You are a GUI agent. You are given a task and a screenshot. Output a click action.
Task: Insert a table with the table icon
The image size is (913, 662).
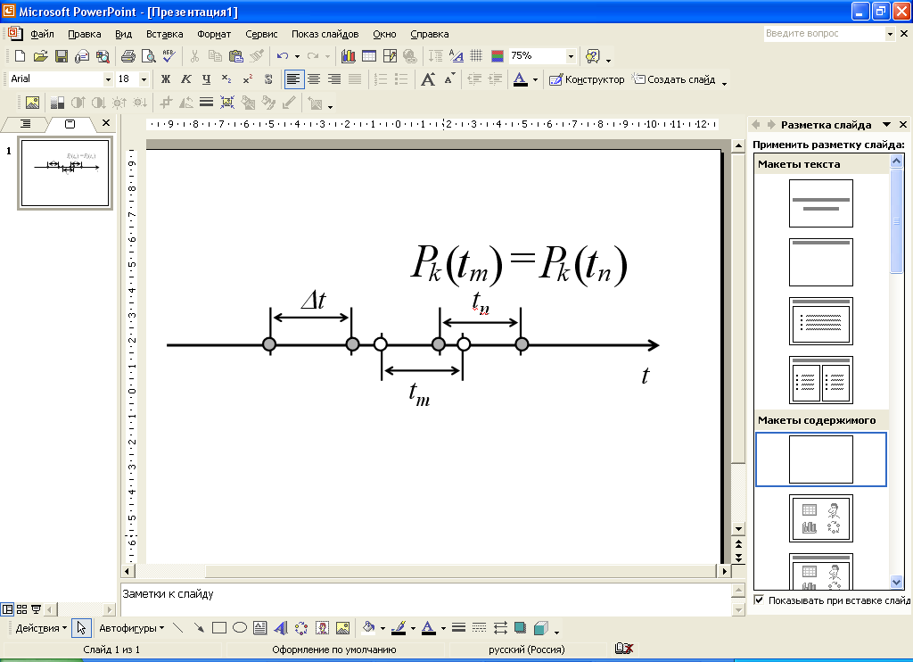[369, 56]
